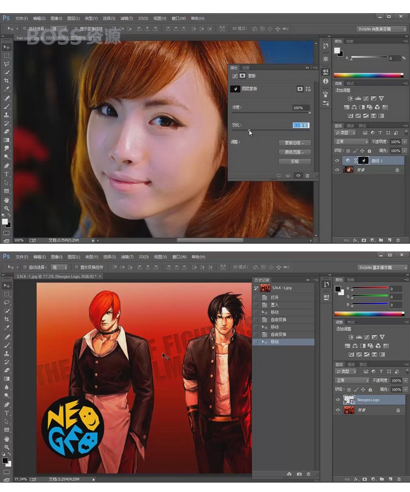
Task: Add layer mask in bottom Layers panel
Action: (365, 479)
